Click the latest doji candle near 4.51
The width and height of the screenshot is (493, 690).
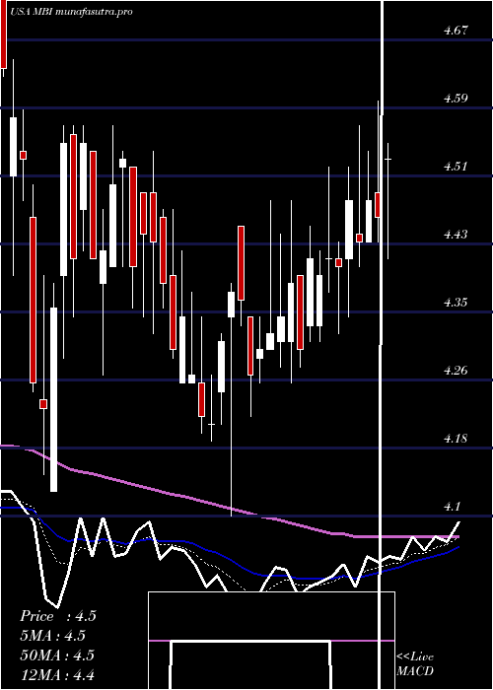tap(387, 159)
